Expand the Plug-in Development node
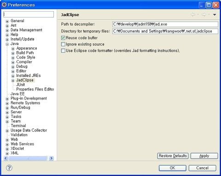The height and width of the screenshot is (176, 221). coord(7,99)
